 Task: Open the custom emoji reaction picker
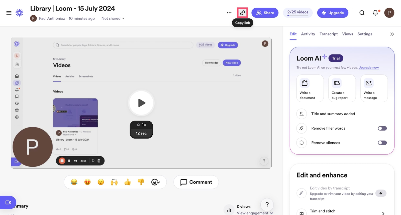tap(155, 182)
